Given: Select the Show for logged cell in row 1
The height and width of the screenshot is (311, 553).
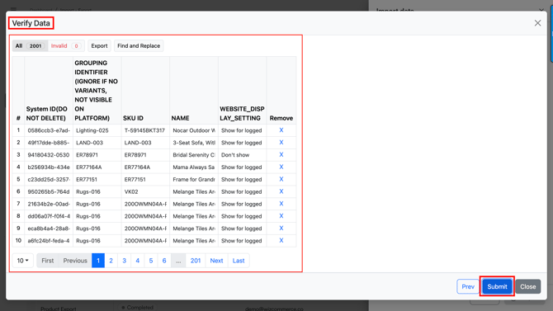Looking at the screenshot, I should pyautogui.click(x=243, y=130).
